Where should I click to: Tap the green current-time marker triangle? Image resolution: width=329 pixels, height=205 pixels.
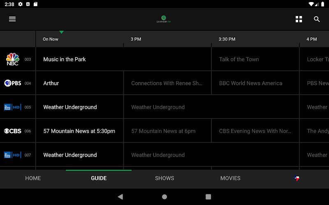61,32
